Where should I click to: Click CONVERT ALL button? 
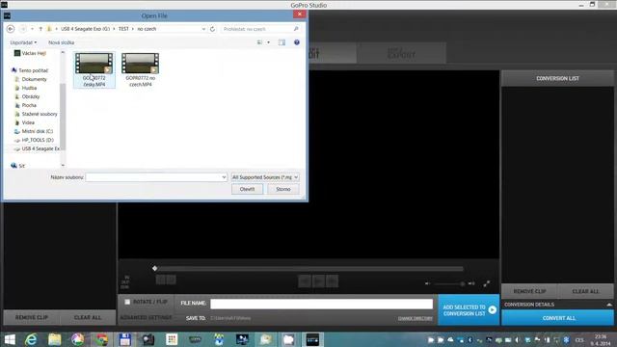pos(558,317)
